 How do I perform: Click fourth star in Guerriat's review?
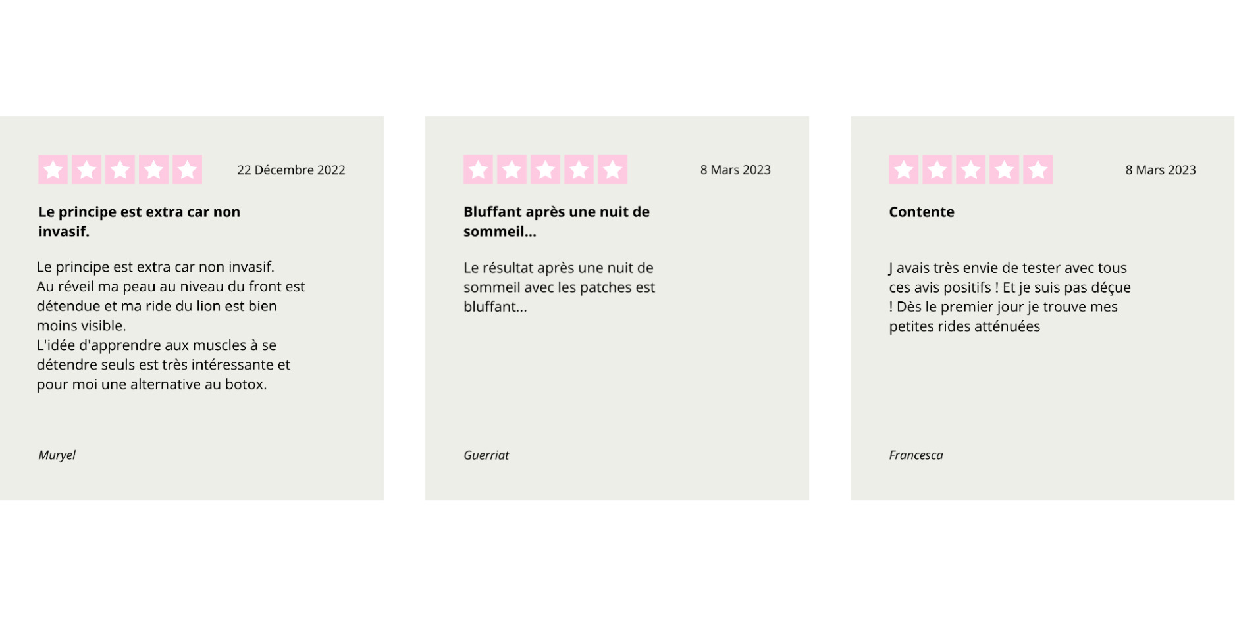[x=579, y=170]
